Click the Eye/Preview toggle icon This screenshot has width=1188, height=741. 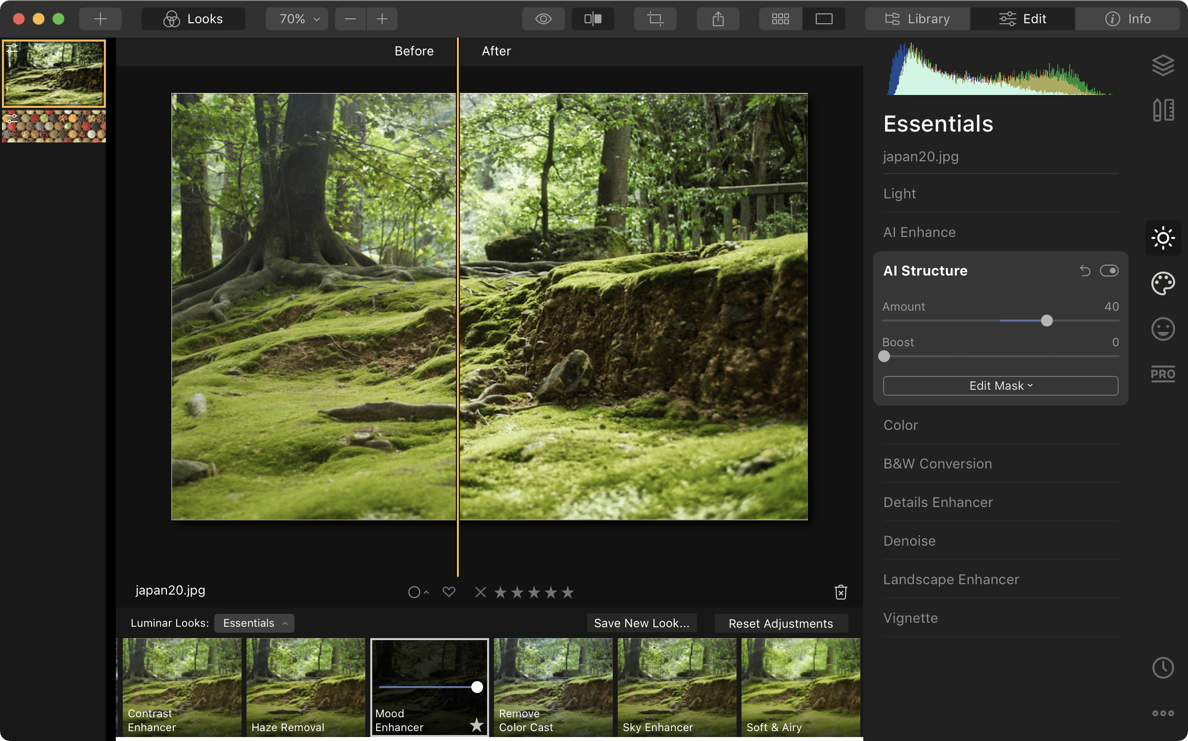tap(544, 19)
